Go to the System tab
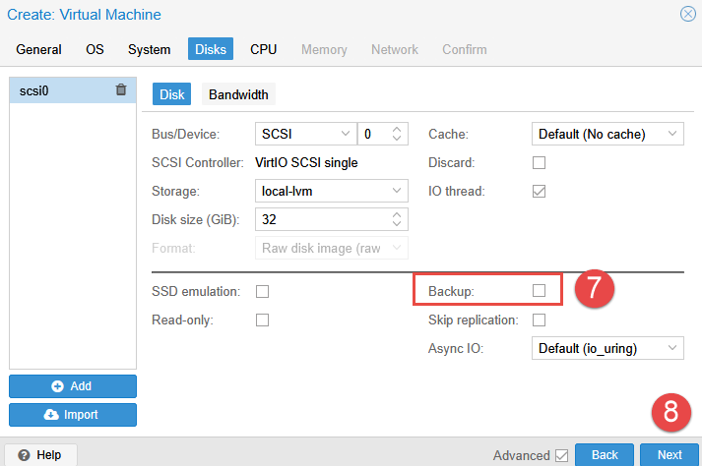The width and height of the screenshot is (702, 466). [149, 49]
